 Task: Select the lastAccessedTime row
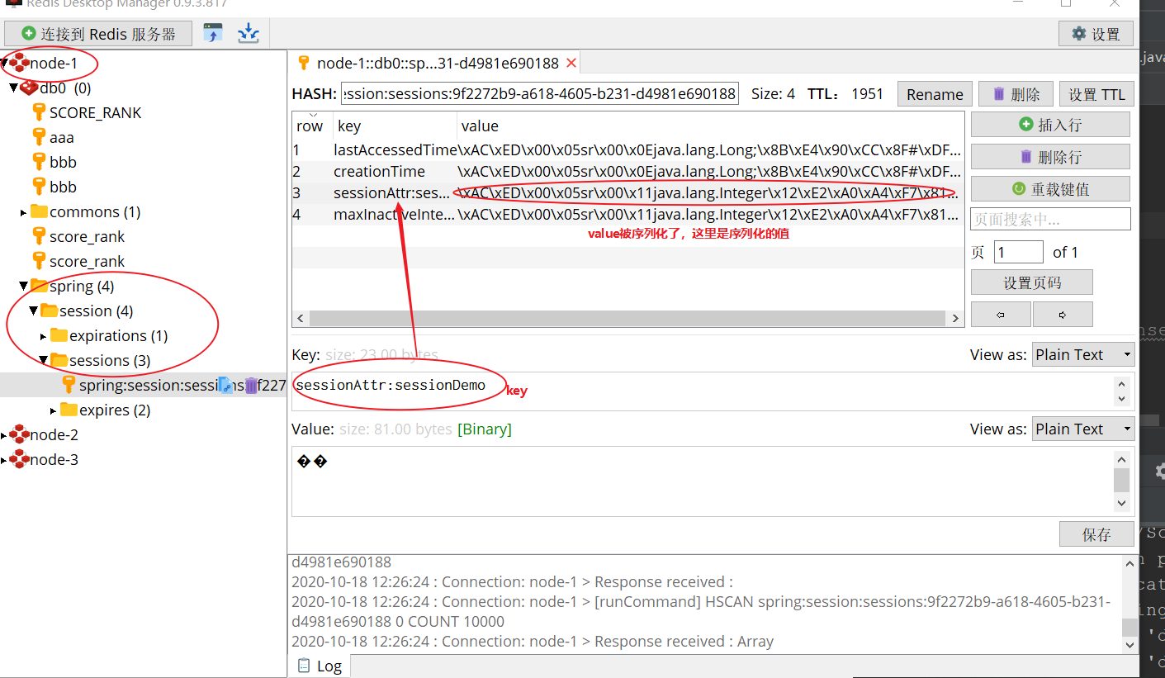coord(627,149)
